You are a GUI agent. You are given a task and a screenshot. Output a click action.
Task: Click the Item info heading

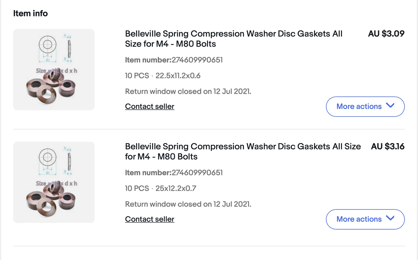click(x=30, y=13)
